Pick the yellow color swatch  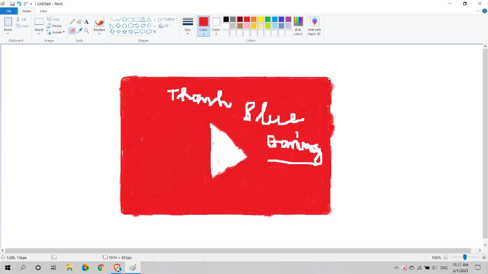click(261, 19)
